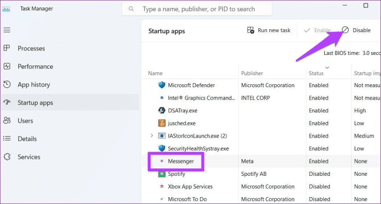The width and height of the screenshot is (381, 204).
Task: Select the Microsoft Defender row name
Action: 191,85
